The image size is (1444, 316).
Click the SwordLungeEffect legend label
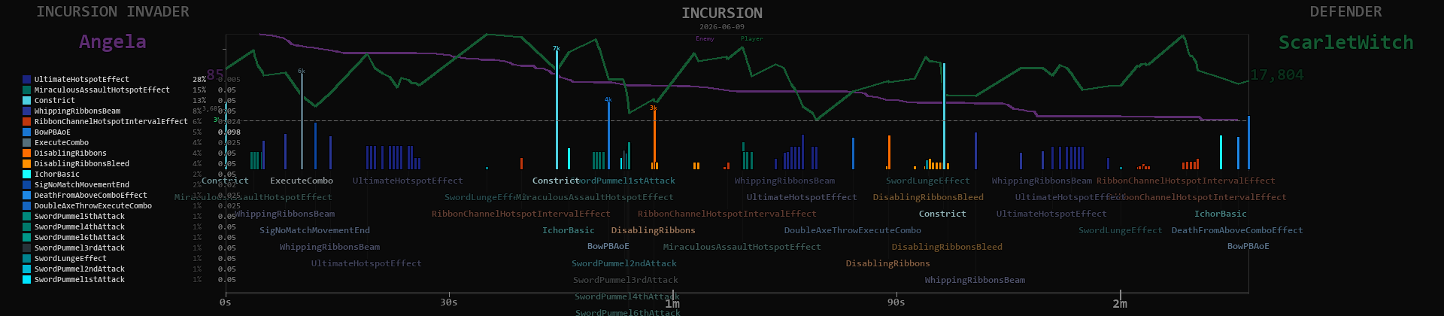pos(71,258)
